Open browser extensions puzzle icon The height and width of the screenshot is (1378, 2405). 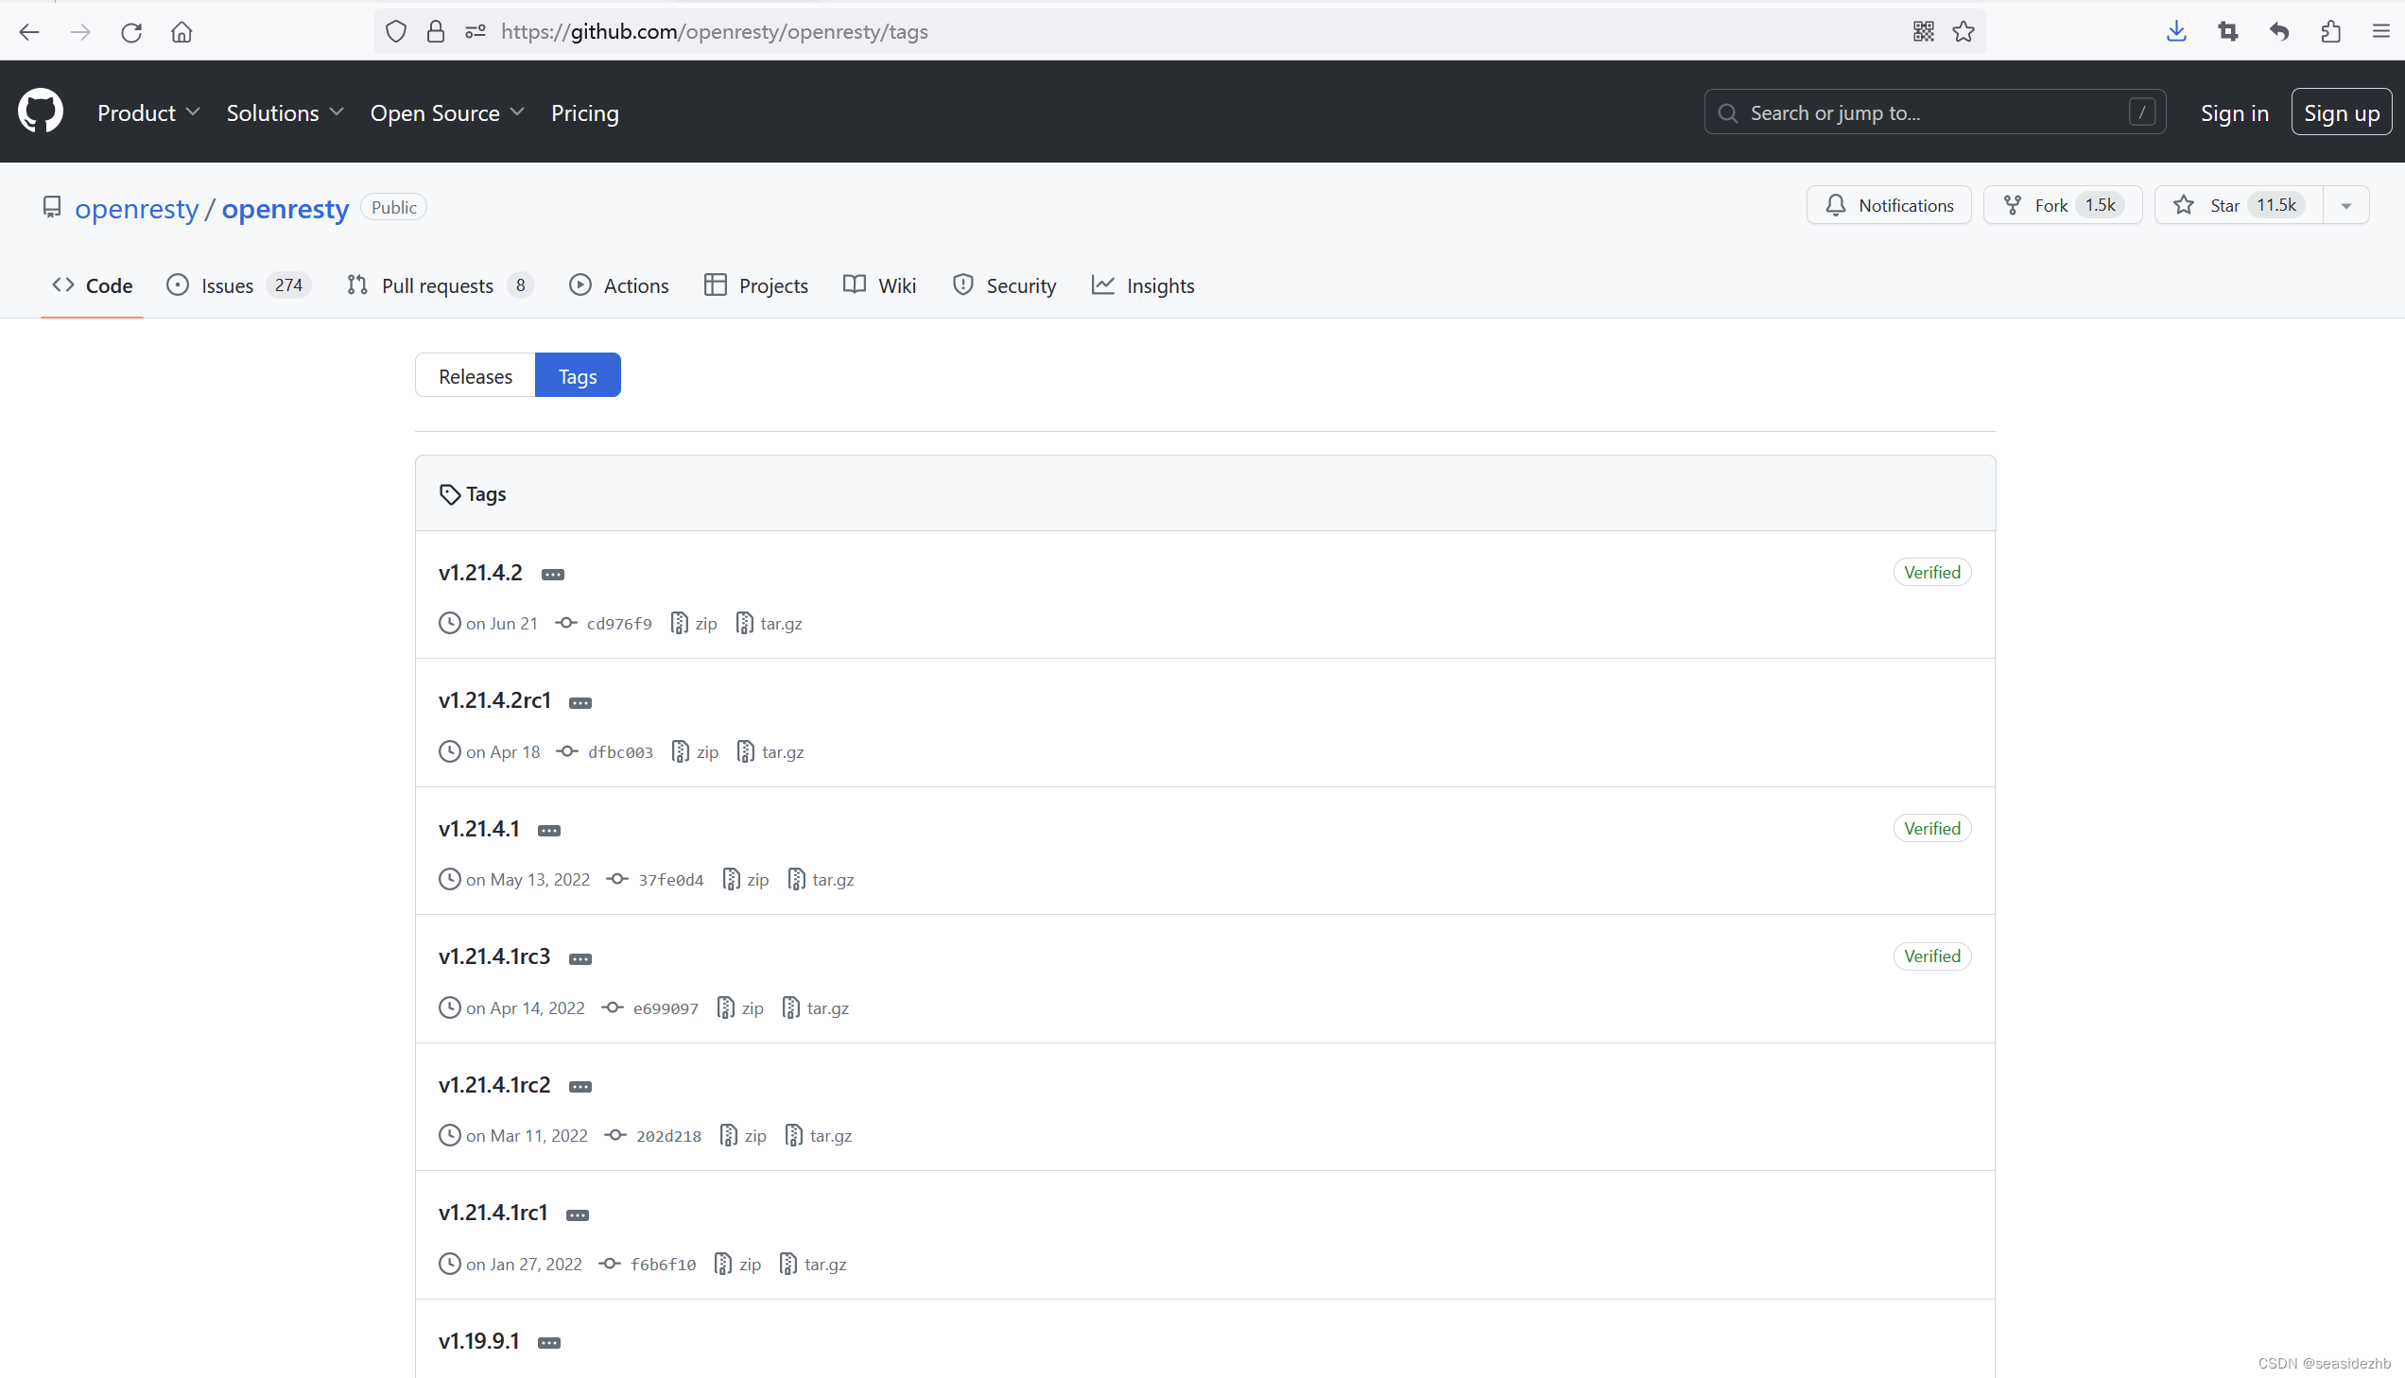pos(2330,31)
